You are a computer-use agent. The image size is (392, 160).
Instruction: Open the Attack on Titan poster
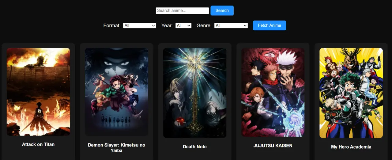point(38,92)
